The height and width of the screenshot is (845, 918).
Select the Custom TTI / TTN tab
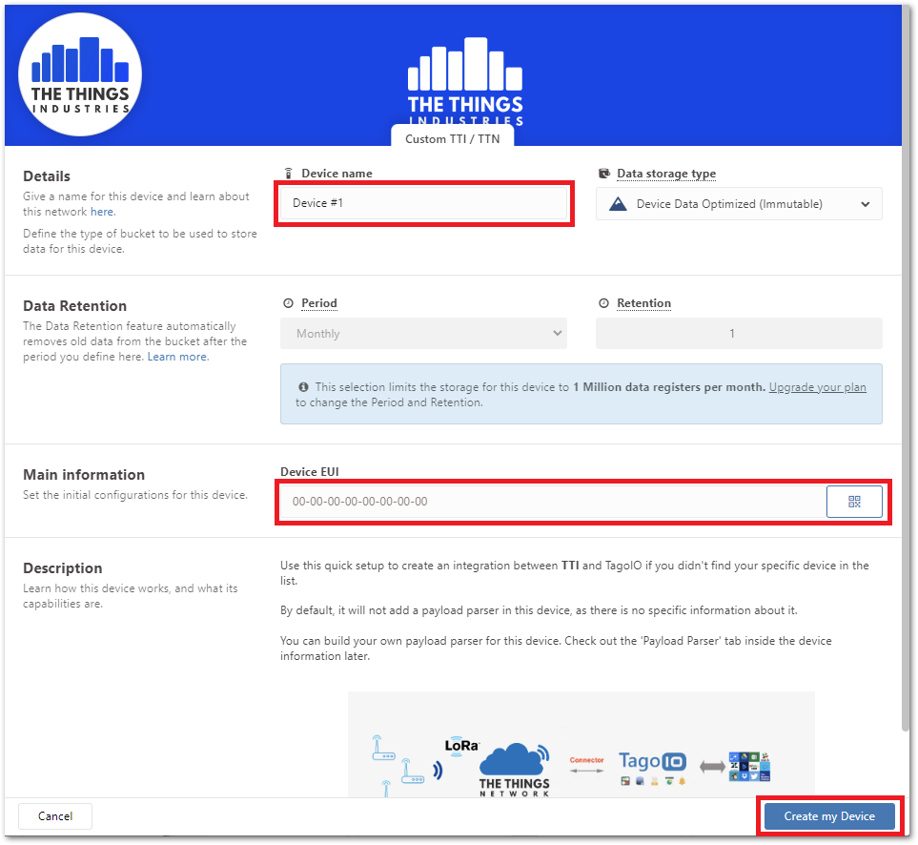[452, 139]
